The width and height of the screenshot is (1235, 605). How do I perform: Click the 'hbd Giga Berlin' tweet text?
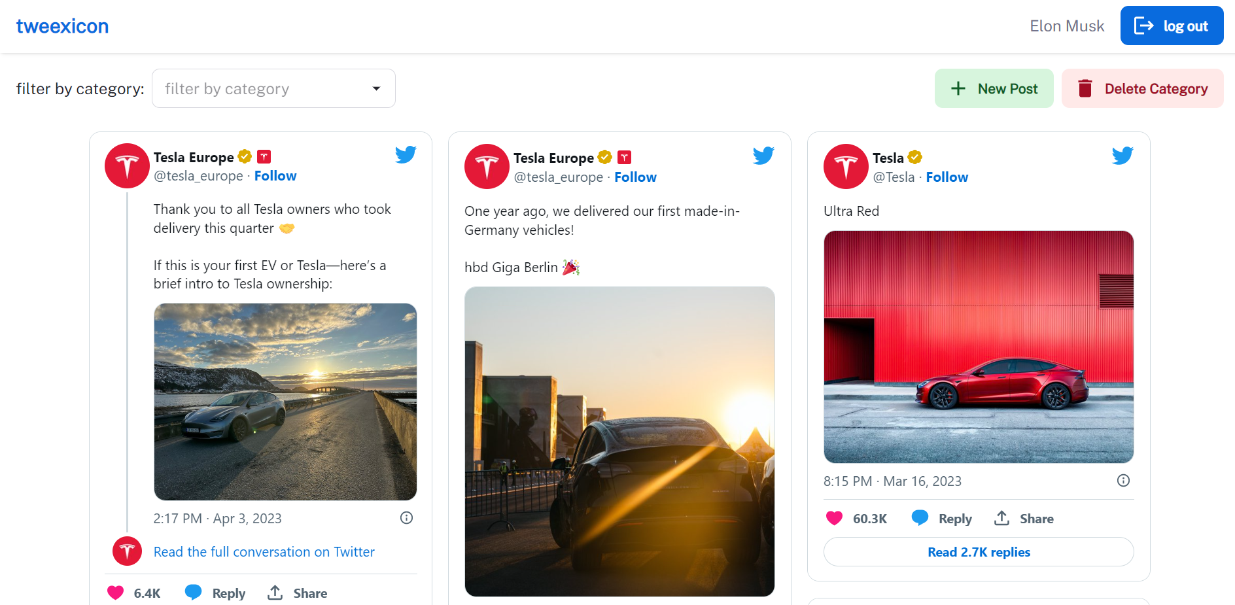[511, 268]
